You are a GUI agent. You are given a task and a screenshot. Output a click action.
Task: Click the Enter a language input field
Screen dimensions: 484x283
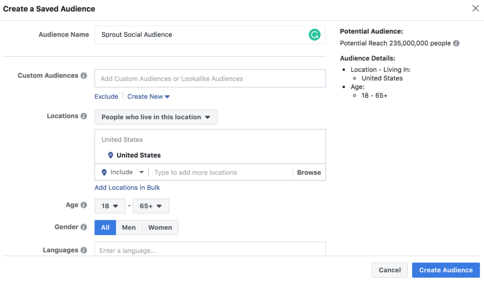210,250
